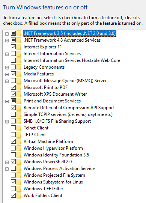The width and height of the screenshot is (146, 203).
Task: Toggle Print and Document Services checkbox
Action: click(13, 101)
